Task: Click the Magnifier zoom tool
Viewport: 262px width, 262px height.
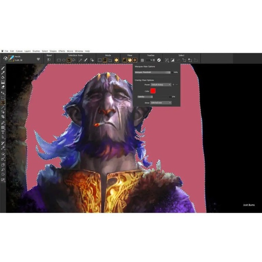Action: 3,169
